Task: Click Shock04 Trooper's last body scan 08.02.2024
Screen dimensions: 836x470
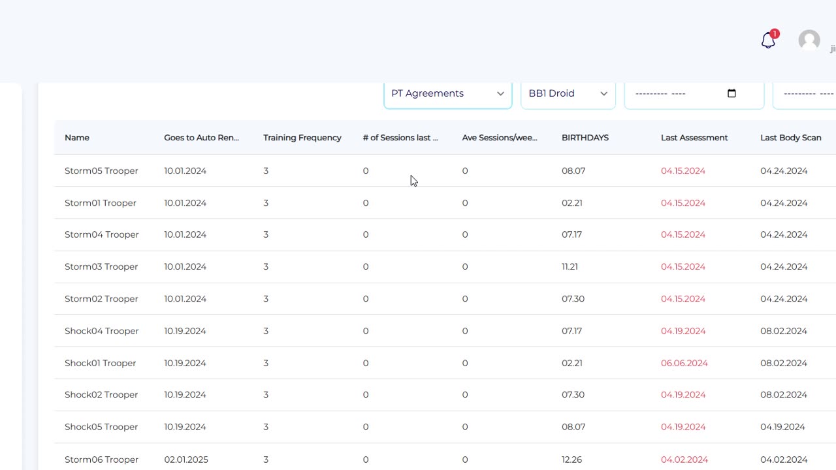Action: pyautogui.click(x=784, y=331)
